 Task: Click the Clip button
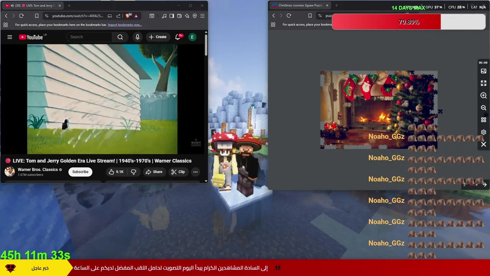click(x=178, y=172)
